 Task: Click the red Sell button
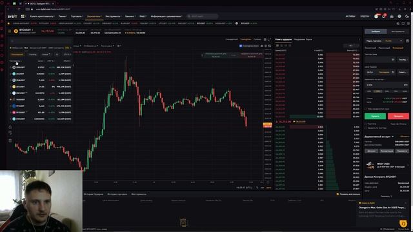coord(398,116)
